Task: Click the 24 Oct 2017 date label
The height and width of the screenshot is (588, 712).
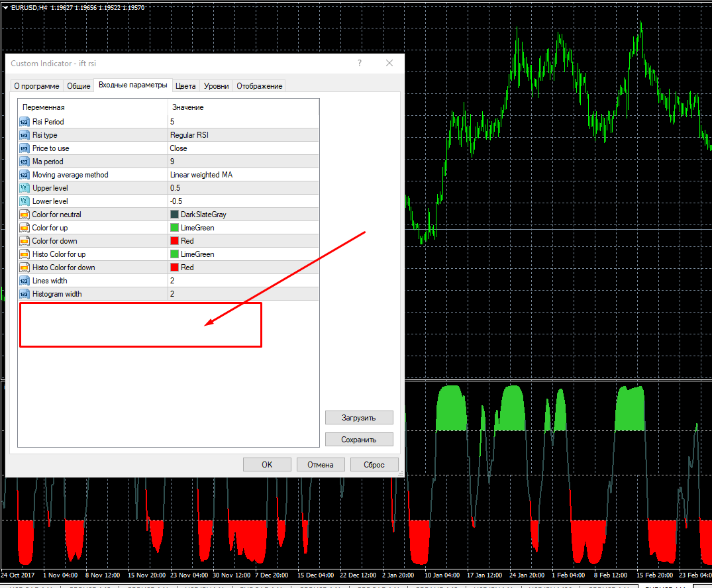Action: click(18, 575)
